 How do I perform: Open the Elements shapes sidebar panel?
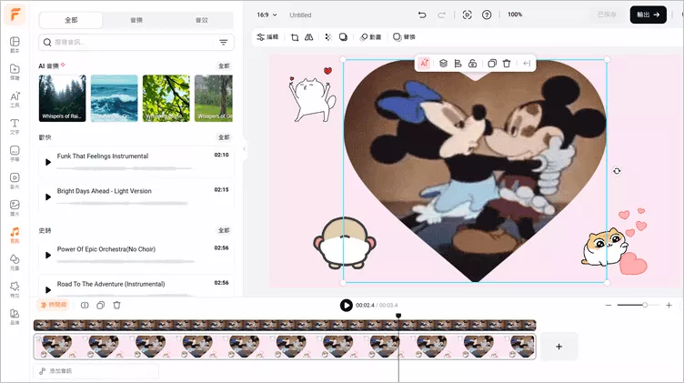pyautogui.click(x=15, y=262)
